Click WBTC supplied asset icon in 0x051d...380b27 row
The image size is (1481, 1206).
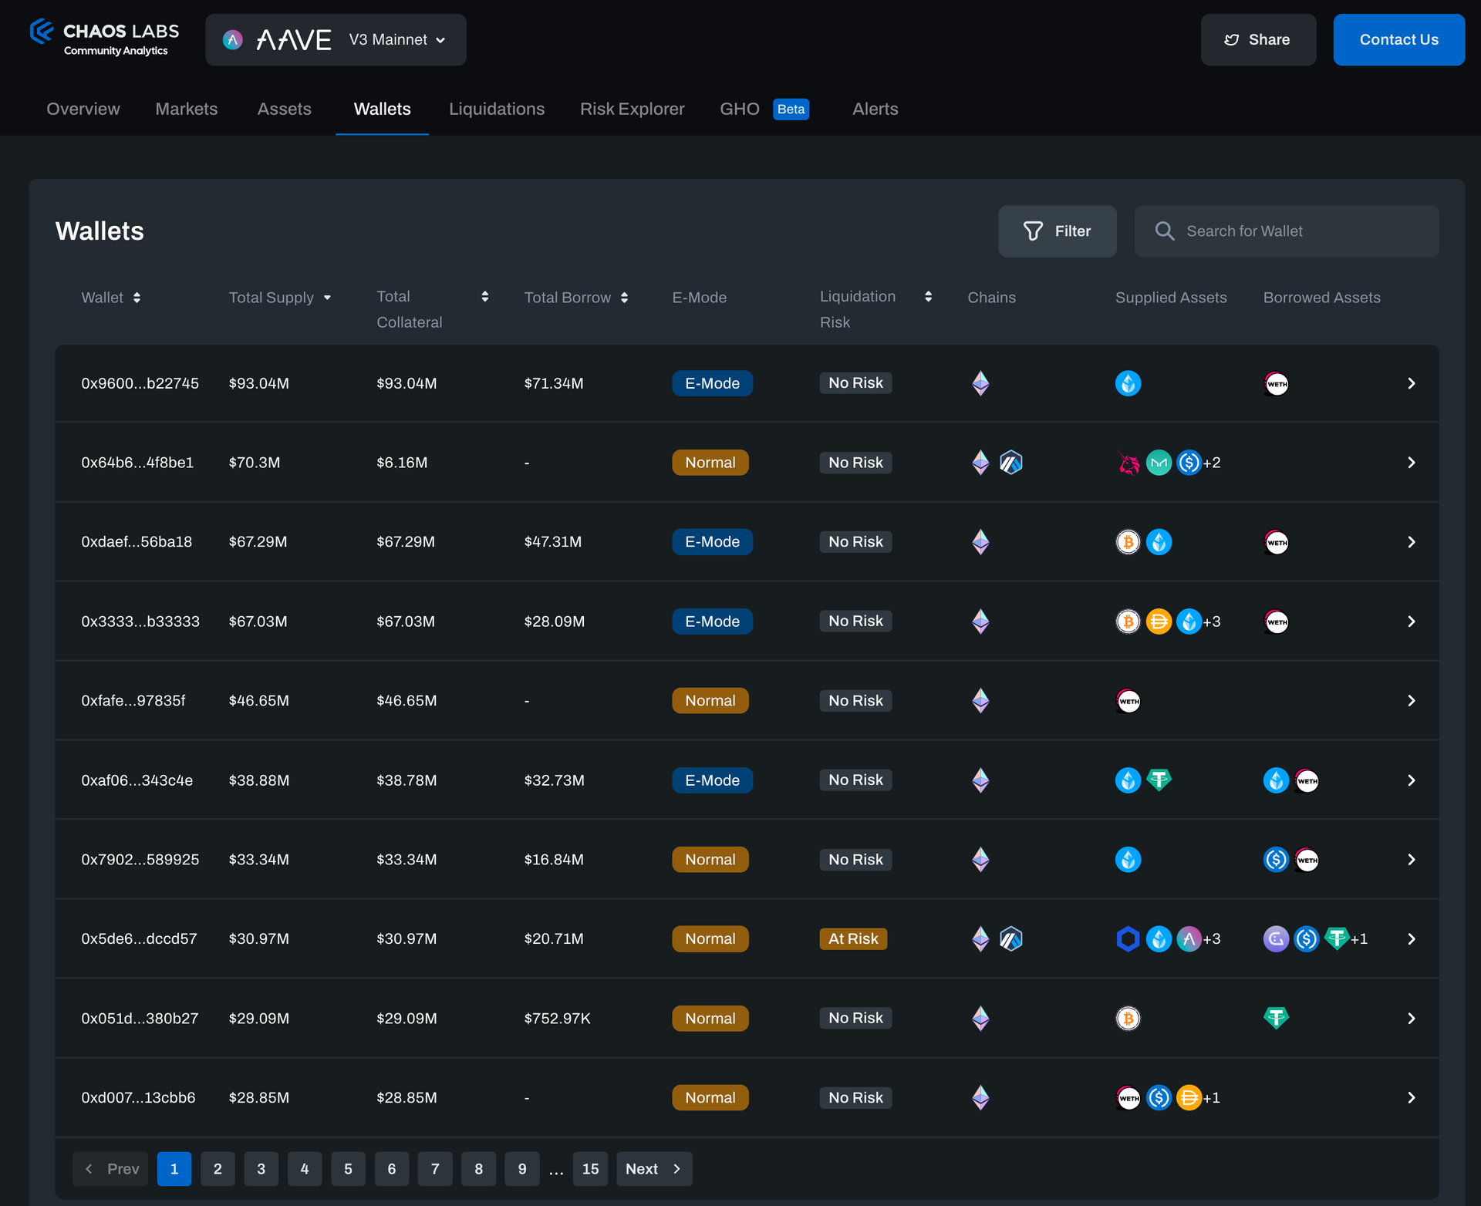click(x=1128, y=1019)
